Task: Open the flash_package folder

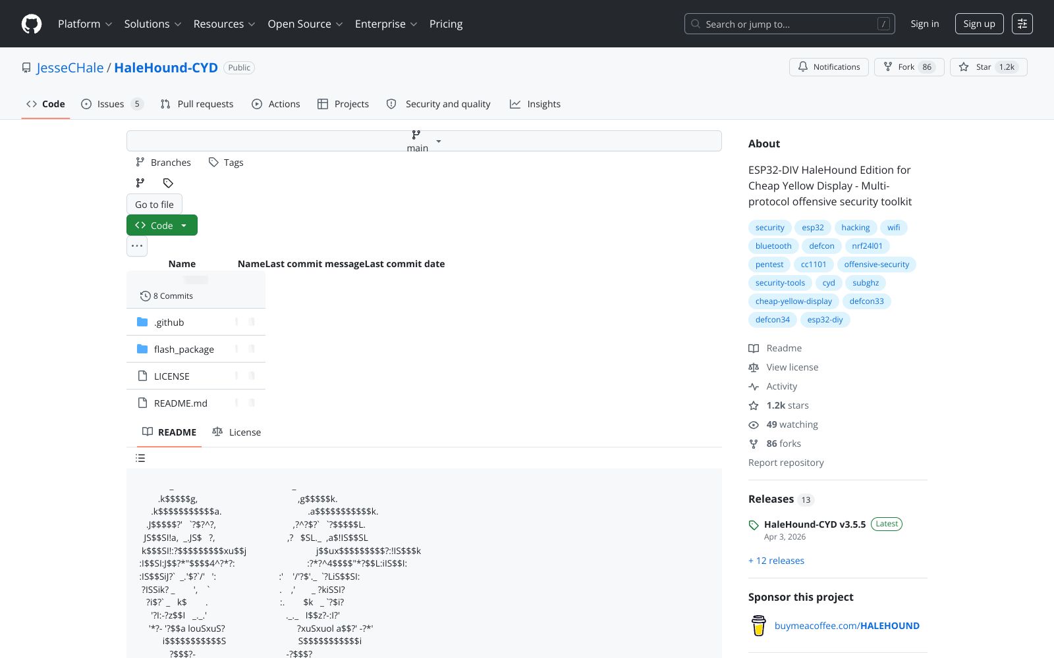Action: point(184,349)
